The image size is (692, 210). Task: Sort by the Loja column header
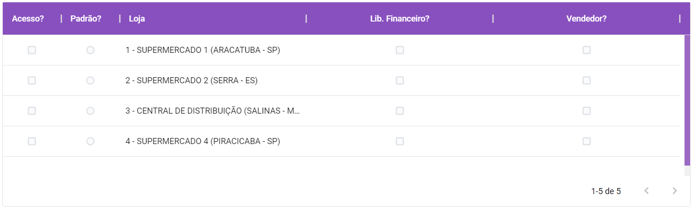pyautogui.click(x=137, y=19)
